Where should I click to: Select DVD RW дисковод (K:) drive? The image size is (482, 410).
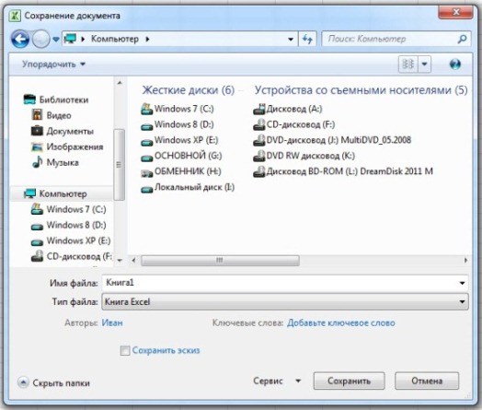pyautogui.click(x=304, y=156)
